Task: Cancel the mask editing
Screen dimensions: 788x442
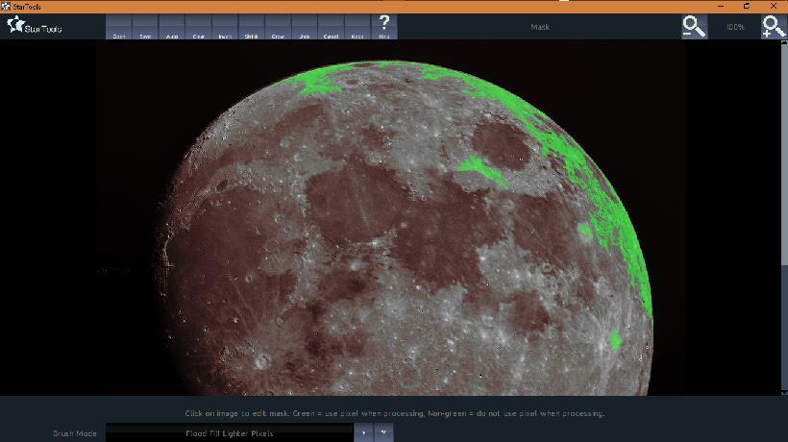Action: point(331,27)
